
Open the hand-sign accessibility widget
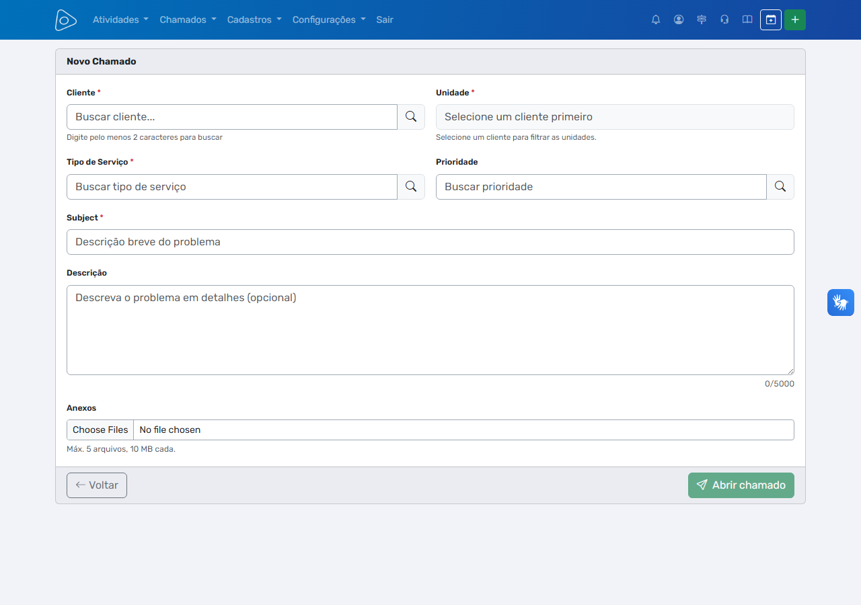(x=841, y=302)
